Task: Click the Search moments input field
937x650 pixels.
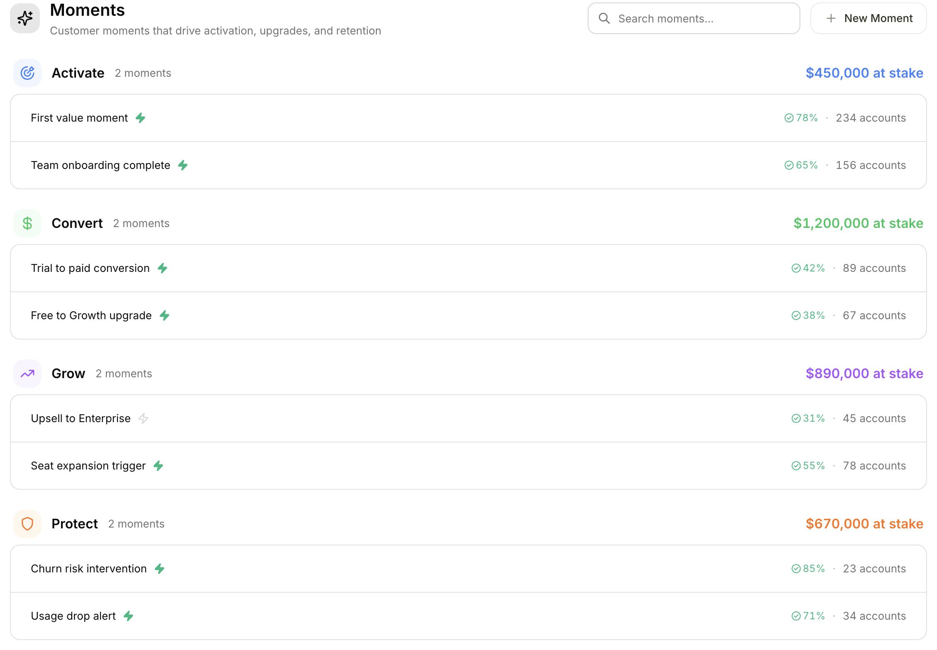Action: tap(694, 18)
